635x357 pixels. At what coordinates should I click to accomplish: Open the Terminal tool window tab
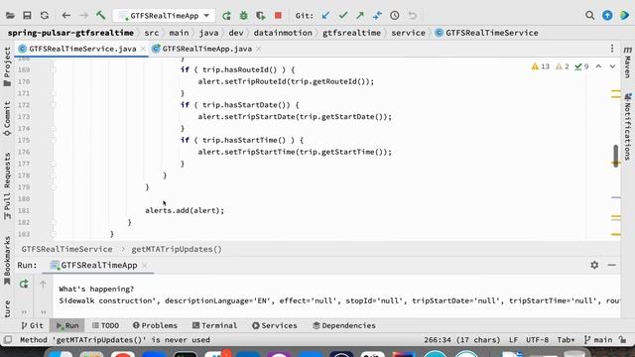coord(213,325)
